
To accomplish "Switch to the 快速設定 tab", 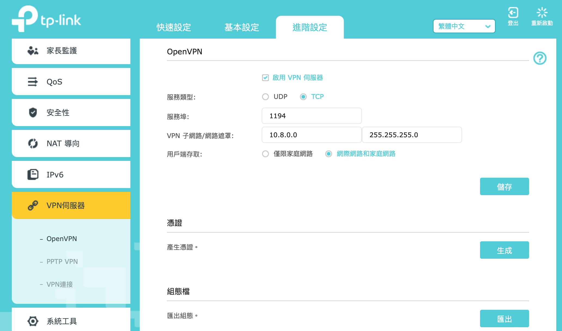I will point(174,27).
